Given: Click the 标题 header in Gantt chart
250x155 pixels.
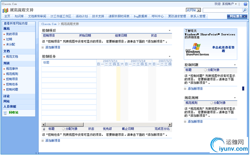Looking at the screenshot, I should click(x=46, y=62).
